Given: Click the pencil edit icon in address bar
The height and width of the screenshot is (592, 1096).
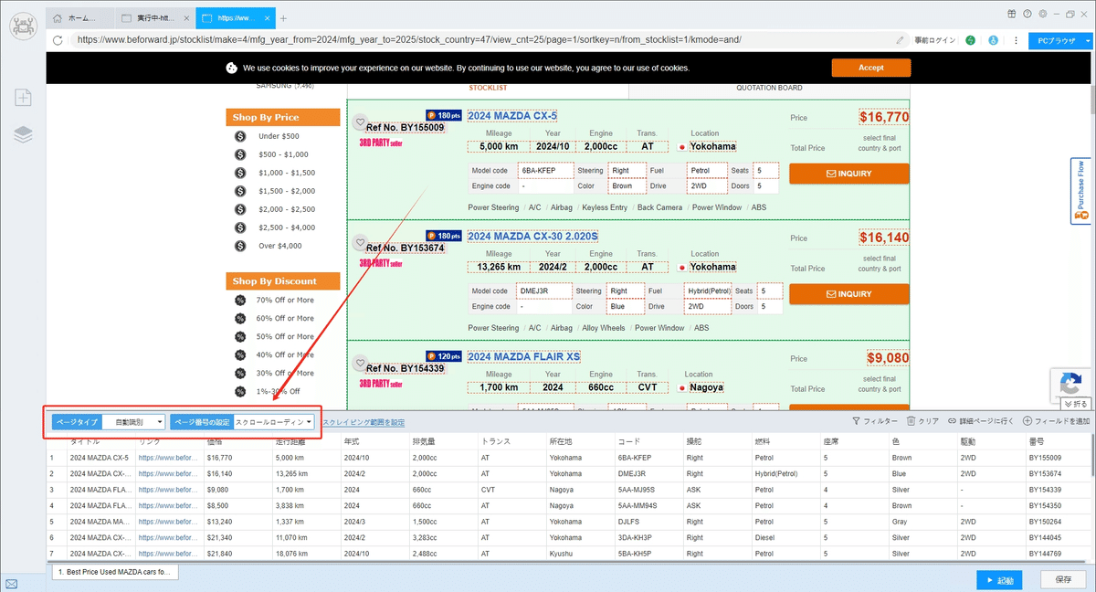Looking at the screenshot, I should click(901, 40).
